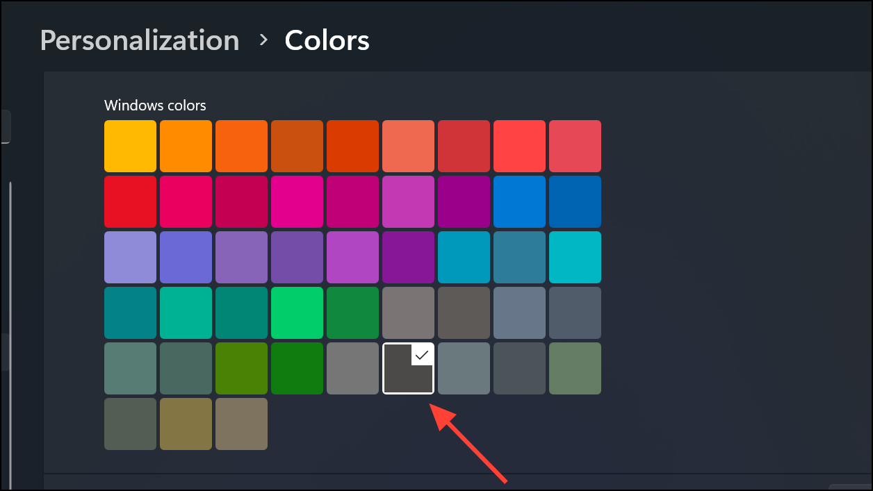Choose the olive meadow green swatch

(241, 368)
